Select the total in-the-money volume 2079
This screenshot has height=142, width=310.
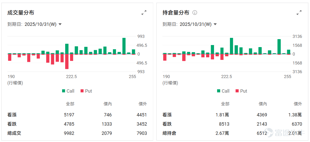[107, 133]
